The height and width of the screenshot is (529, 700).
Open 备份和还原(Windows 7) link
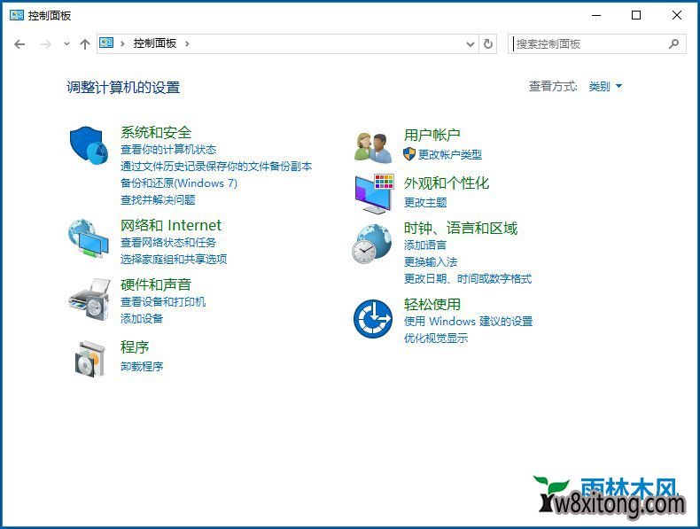click(179, 183)
